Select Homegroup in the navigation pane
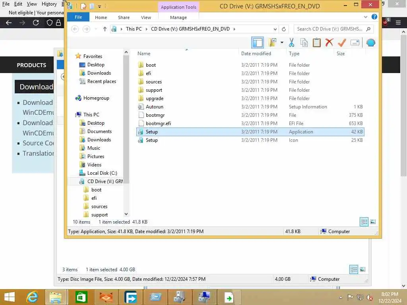 click(x=96, y=98)
